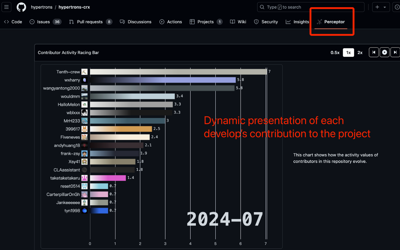400x250 pixels.
Task: Open the Insights tab
Action: [297, 22]
